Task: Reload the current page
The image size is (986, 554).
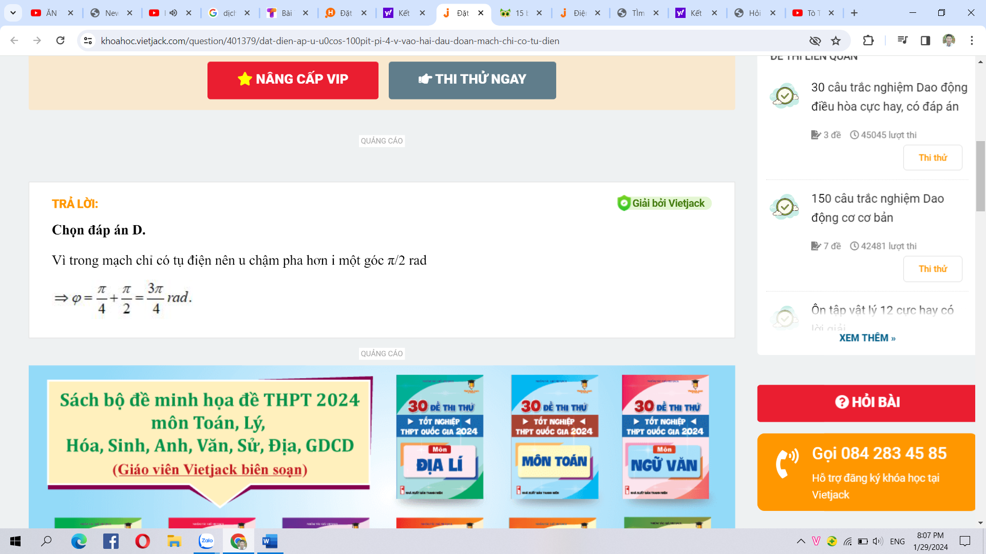Action: [x=60, y=41]
